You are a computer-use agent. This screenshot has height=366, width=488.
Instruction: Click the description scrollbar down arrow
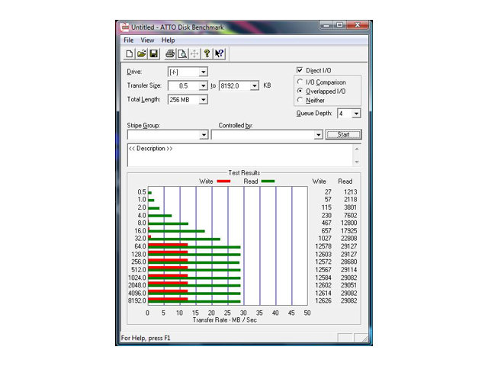point(357,162)
